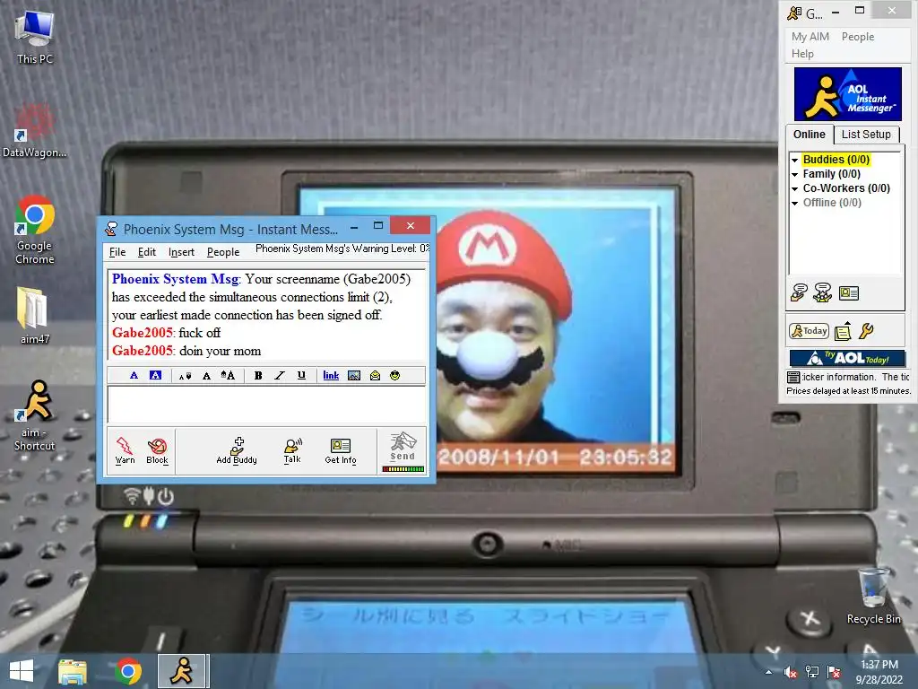The width and height of the screenshot is (918, 689).
Task: Click the message text input box
Action: 266,405
